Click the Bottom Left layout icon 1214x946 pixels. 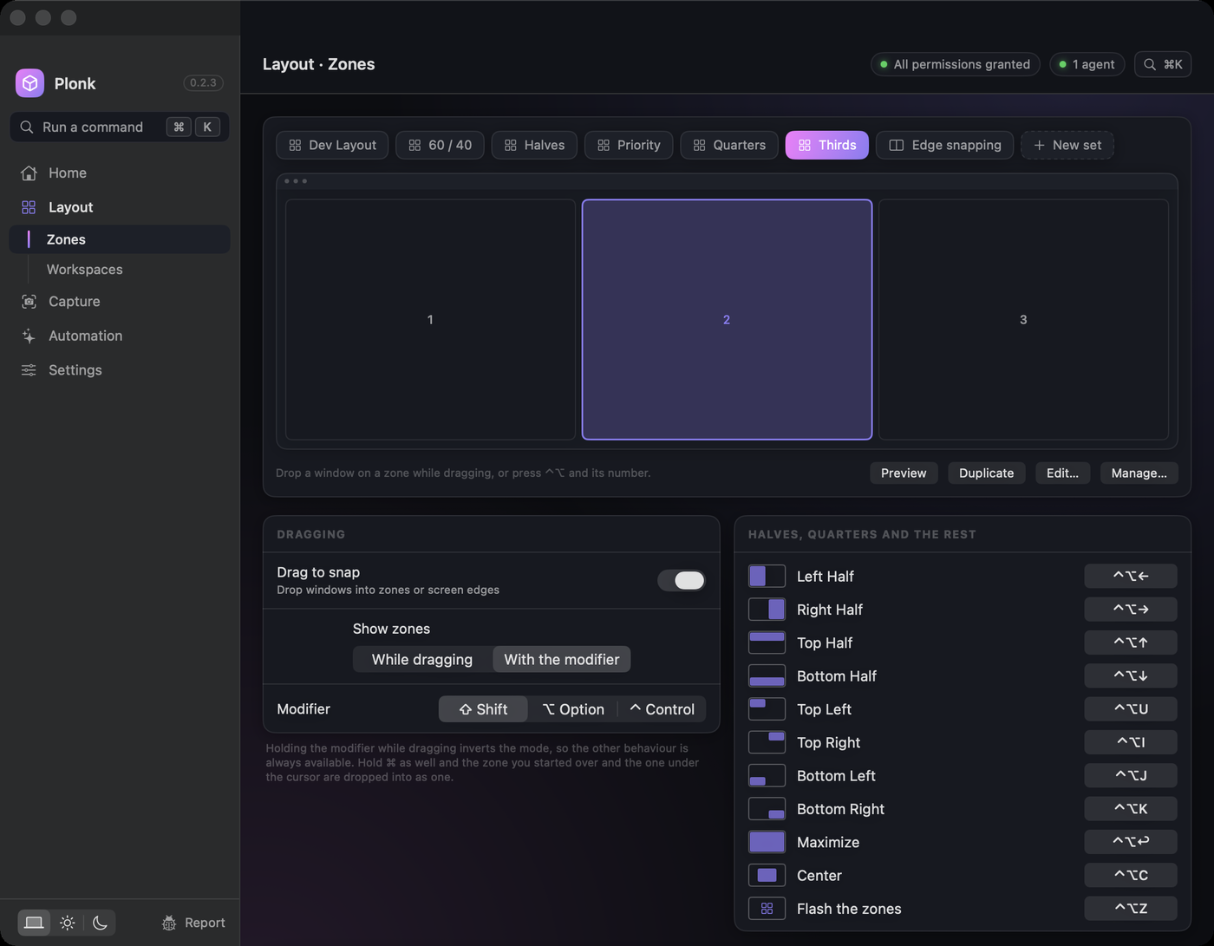(x=767, y=775)
